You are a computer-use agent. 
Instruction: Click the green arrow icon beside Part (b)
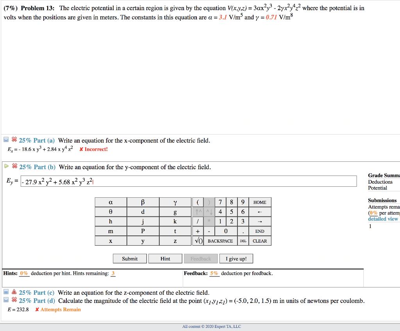pyautogui.click(x=6, y=167)
